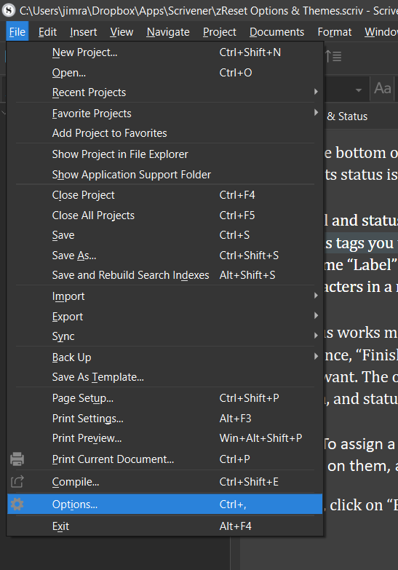This screenshot has width=398, height=570.
Task: Open the Edit menu
Action: click(x=47, y=32)
